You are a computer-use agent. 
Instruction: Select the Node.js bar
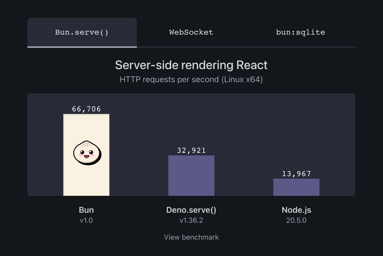296,187
